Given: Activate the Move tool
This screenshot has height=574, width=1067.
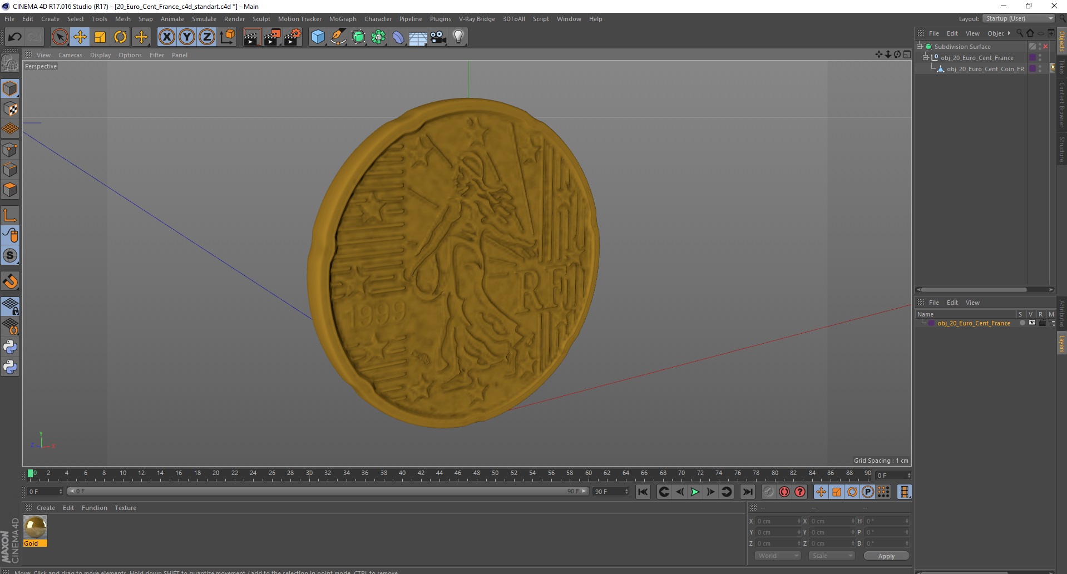Looking at the screenshot, I should [80, 37].
